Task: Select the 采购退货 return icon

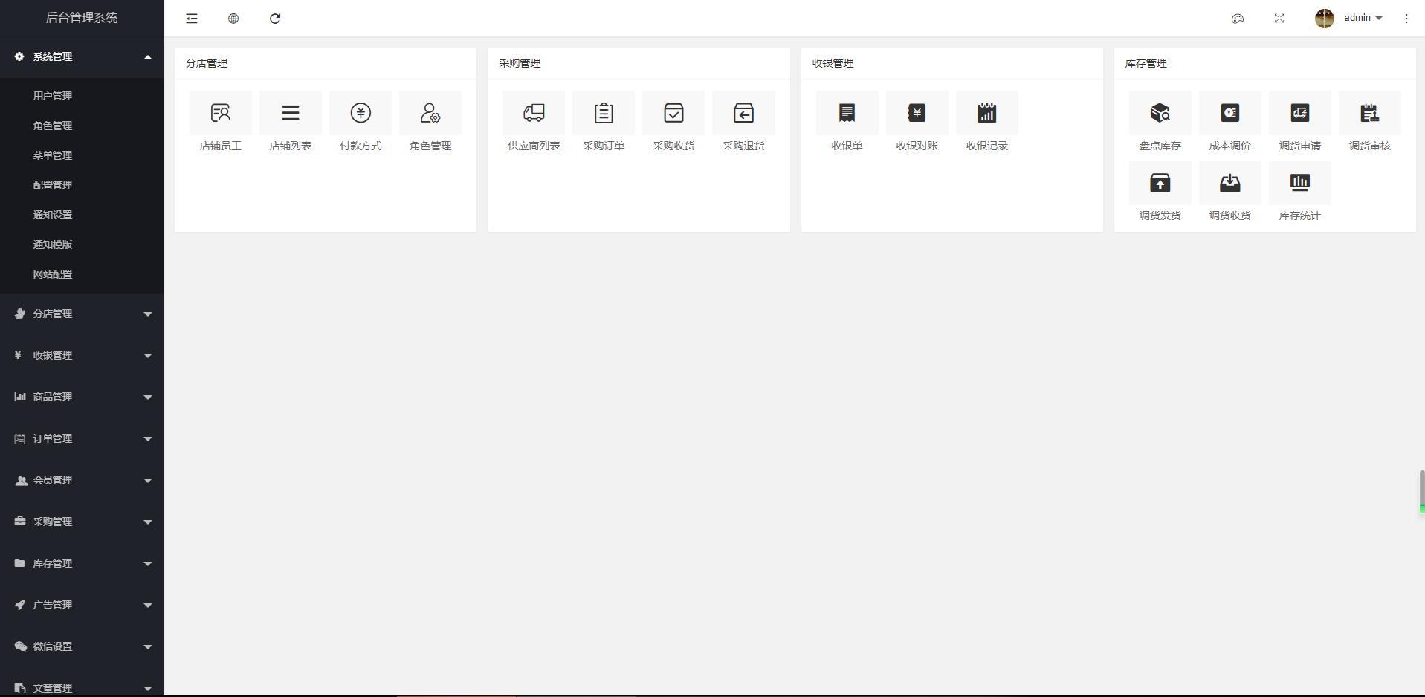Action: (x=743, y=113)
